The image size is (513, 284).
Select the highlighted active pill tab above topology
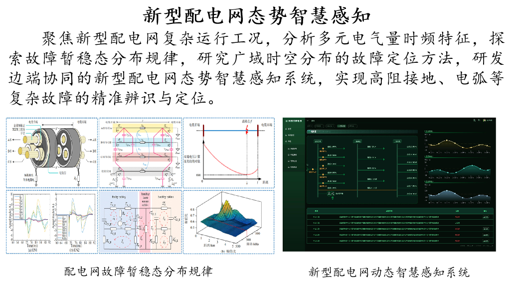click(x=342, y=126)
